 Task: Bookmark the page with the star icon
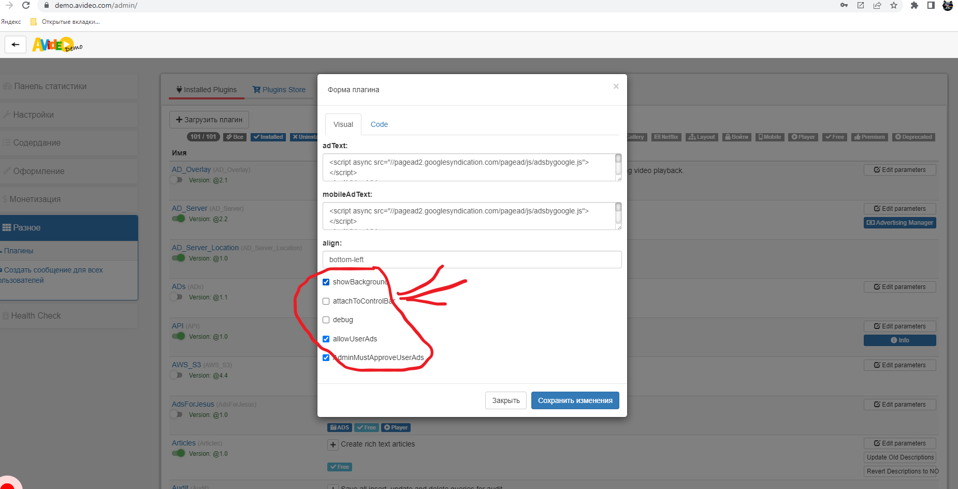pyautogui.click(x=894, y=5)
